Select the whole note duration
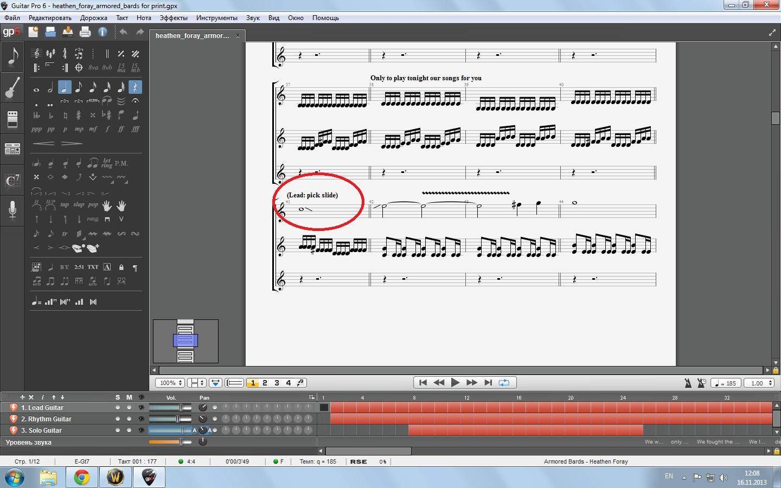The height and width of the screenshot is (488, 781). (36, 89)
